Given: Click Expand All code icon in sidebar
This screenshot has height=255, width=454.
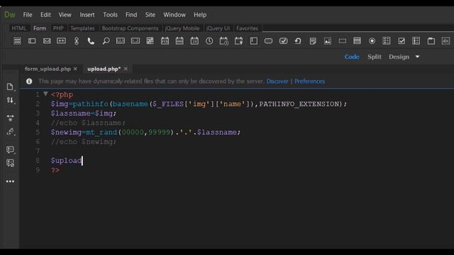Looking at the screenshot, I should (10, 118).
